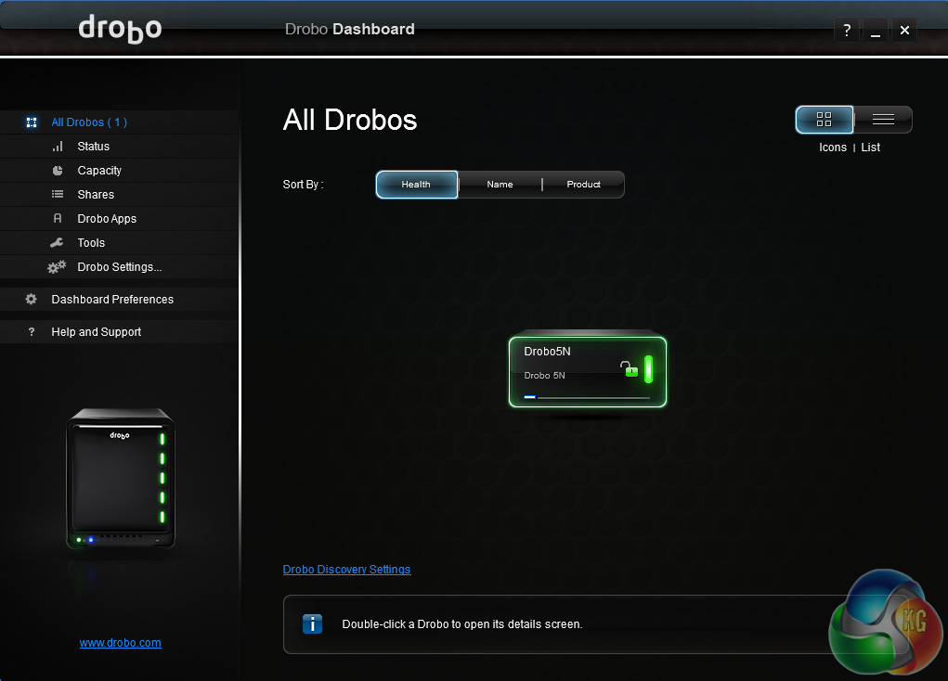The image size is (948, 681).
Task: Click the 'Drobo Dashboard' title text
Action: click(349, 29)
